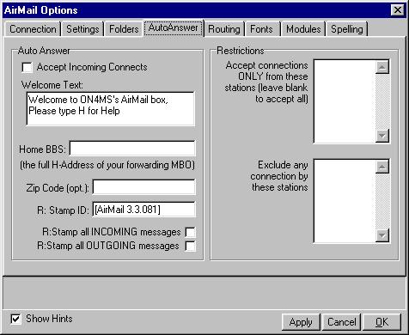Click up arrow of exclude-stations scrollbar
409x335 pixels.
click(x=382, y=167)
